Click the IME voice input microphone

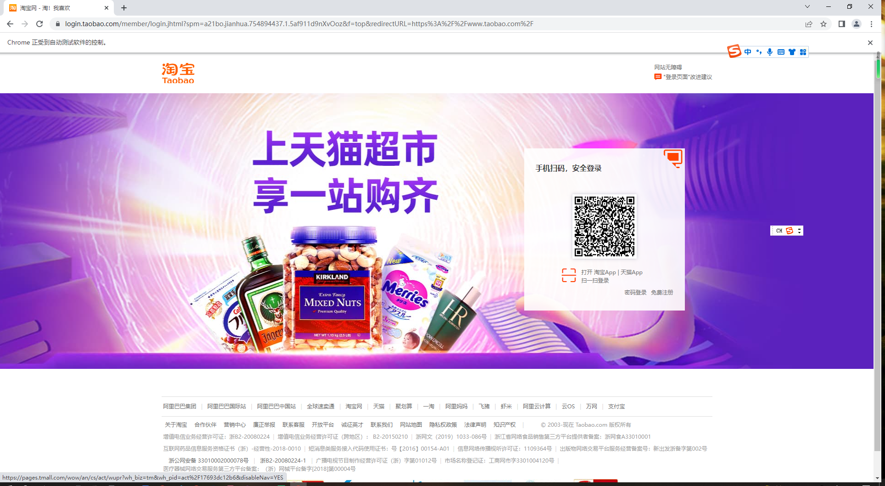[770, 52]
